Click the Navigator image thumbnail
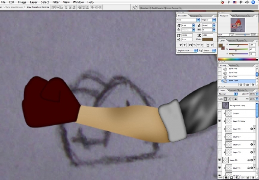Viewport: 259px width, 180px height. pos(238,25)
